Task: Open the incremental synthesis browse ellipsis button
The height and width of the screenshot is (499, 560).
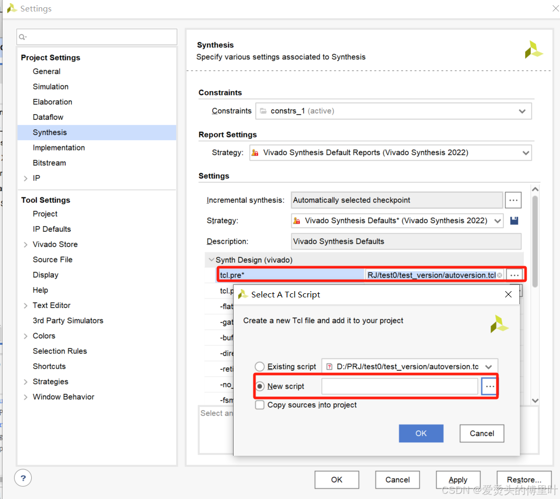Action: tap(513, 200)
